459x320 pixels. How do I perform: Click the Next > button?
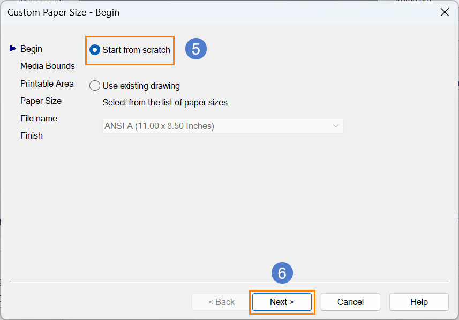282,302
